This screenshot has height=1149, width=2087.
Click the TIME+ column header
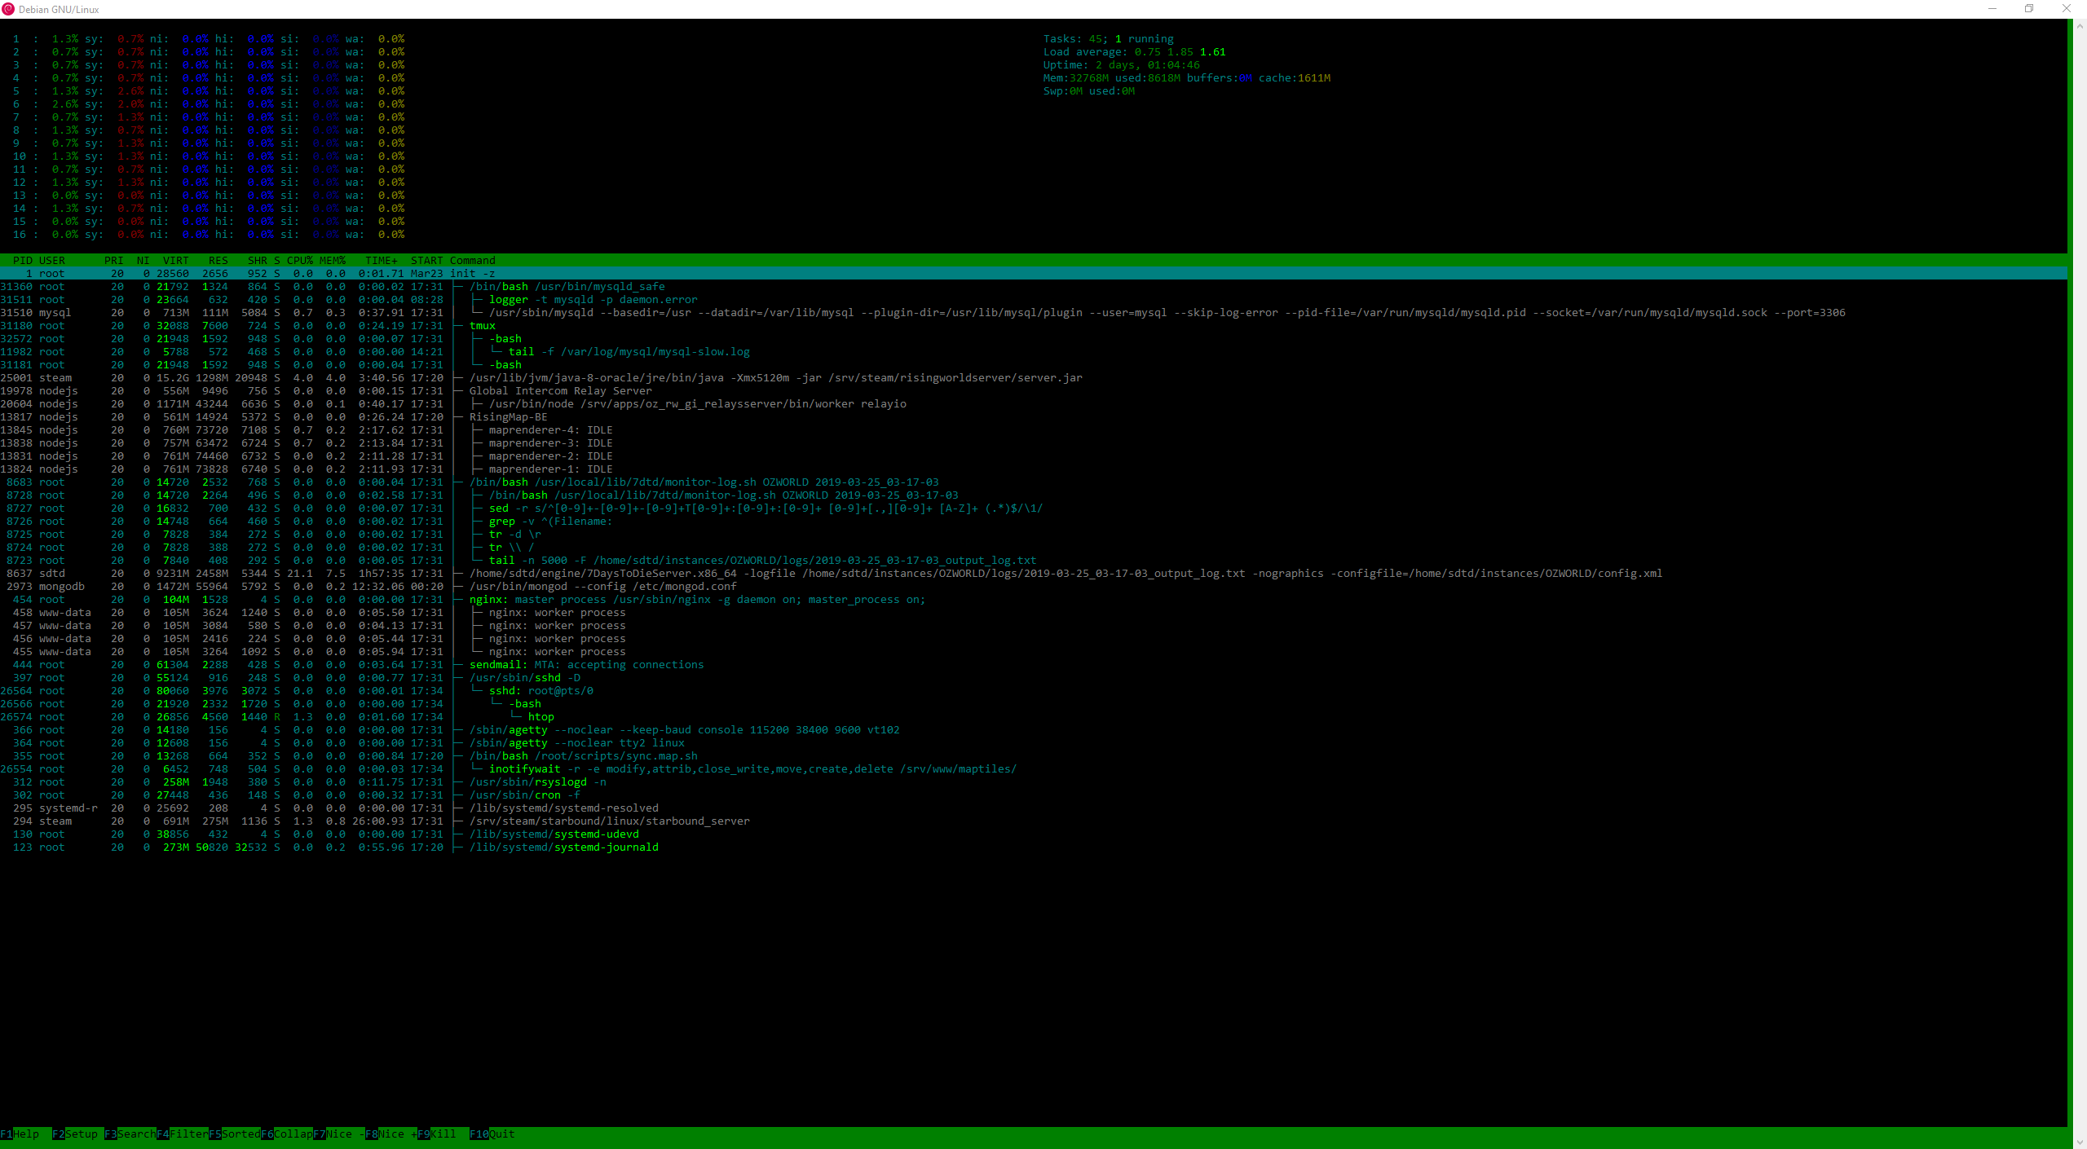tap(381, 261)
